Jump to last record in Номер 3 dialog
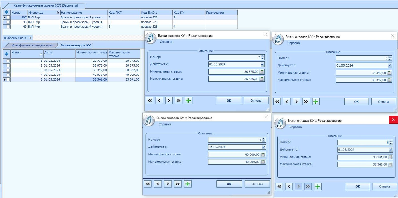398x198 pixels. click(x=306, y=101)
